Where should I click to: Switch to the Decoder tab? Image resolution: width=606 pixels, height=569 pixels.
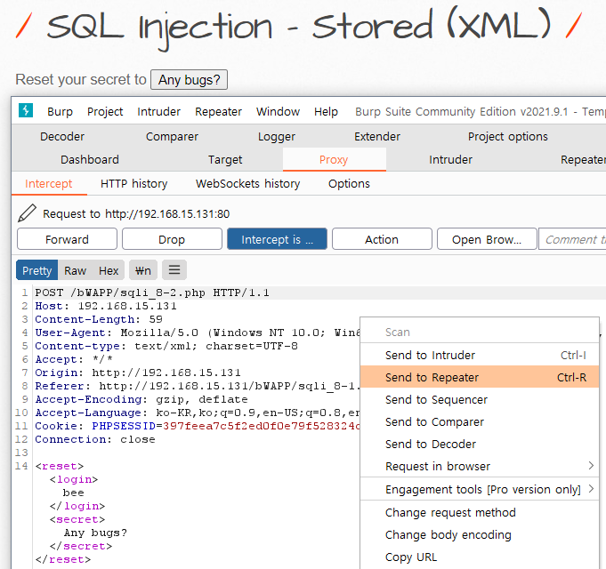(x=62, y=136)
